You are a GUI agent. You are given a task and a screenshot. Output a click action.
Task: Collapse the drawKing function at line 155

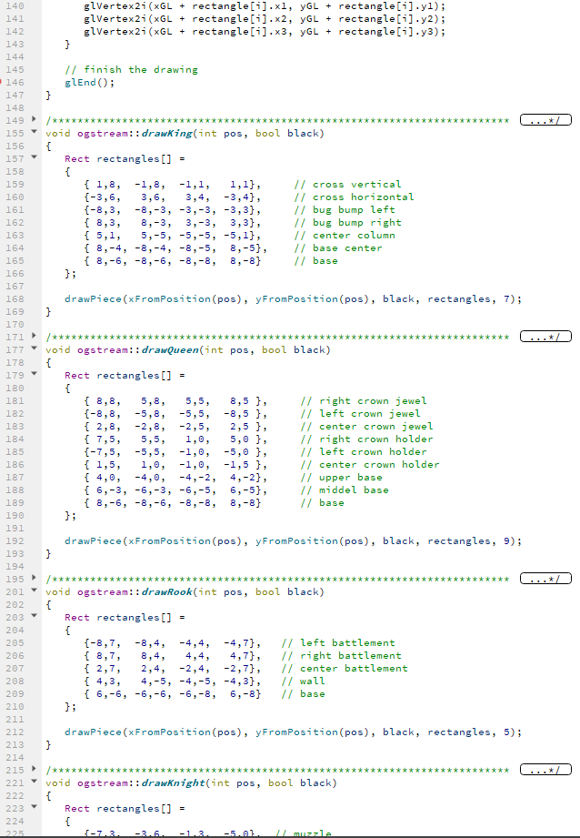click(x=35, y=132)
